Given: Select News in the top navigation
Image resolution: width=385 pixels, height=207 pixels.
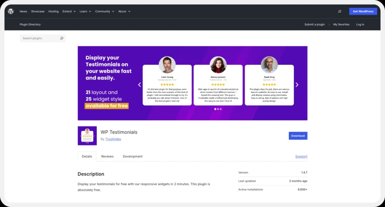Looking at the screenshot, I should click(x=23, y=11).
